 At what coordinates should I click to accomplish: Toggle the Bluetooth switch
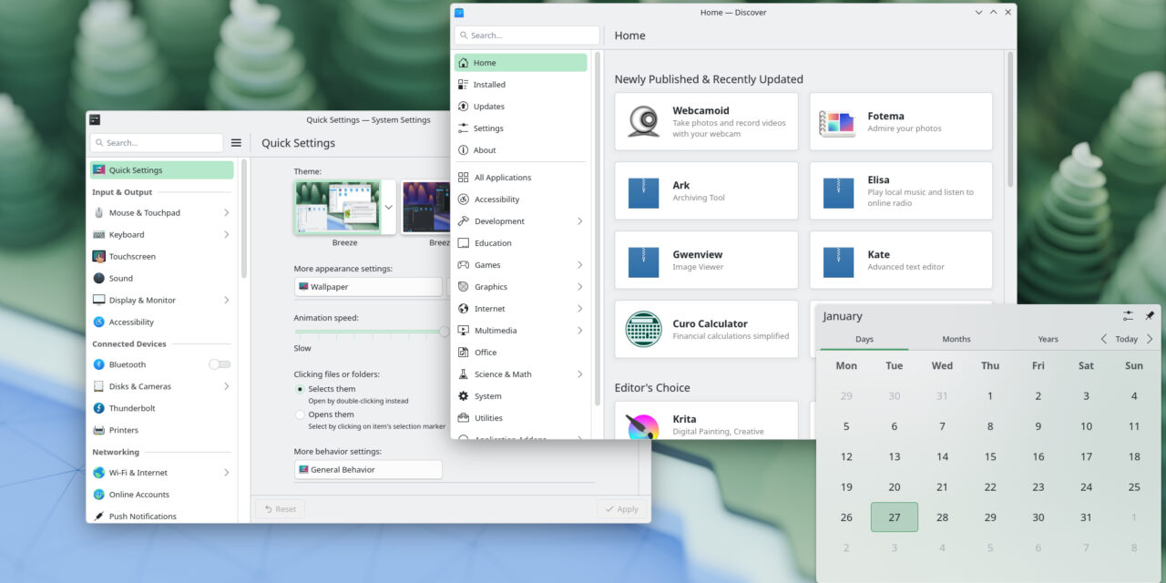[220, 364]
